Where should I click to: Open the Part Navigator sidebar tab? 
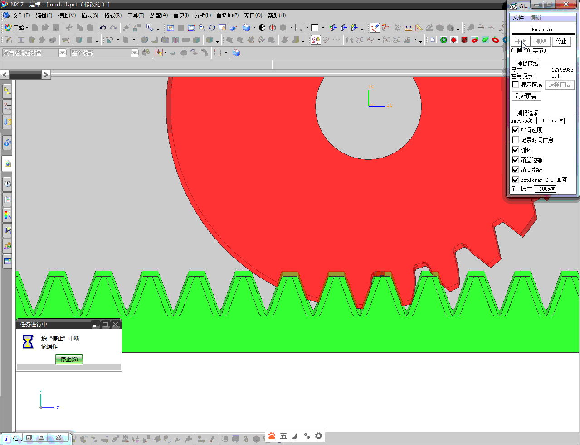7,106
